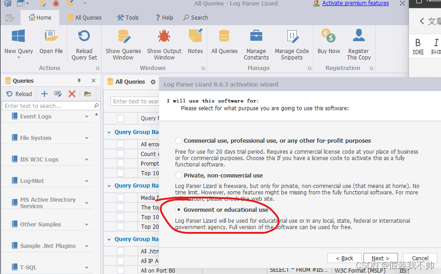
Task: Open Help ribbon tab
Action: 164,18
